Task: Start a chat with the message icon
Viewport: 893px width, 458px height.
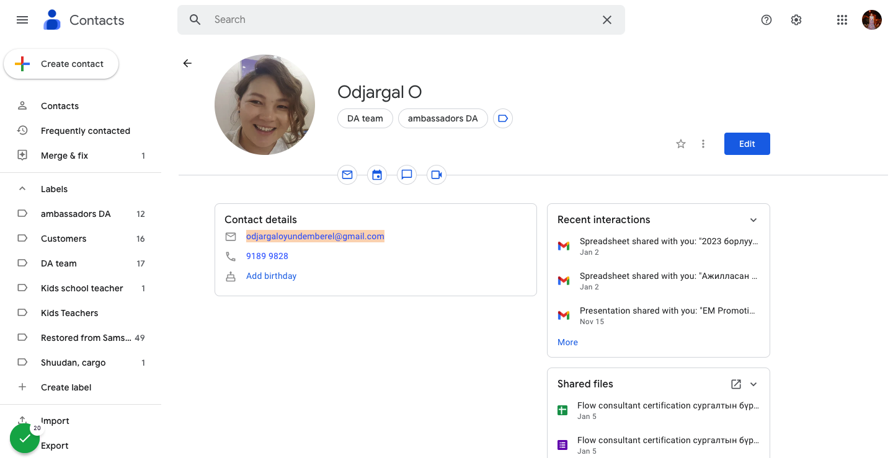Action: [407, 175]
